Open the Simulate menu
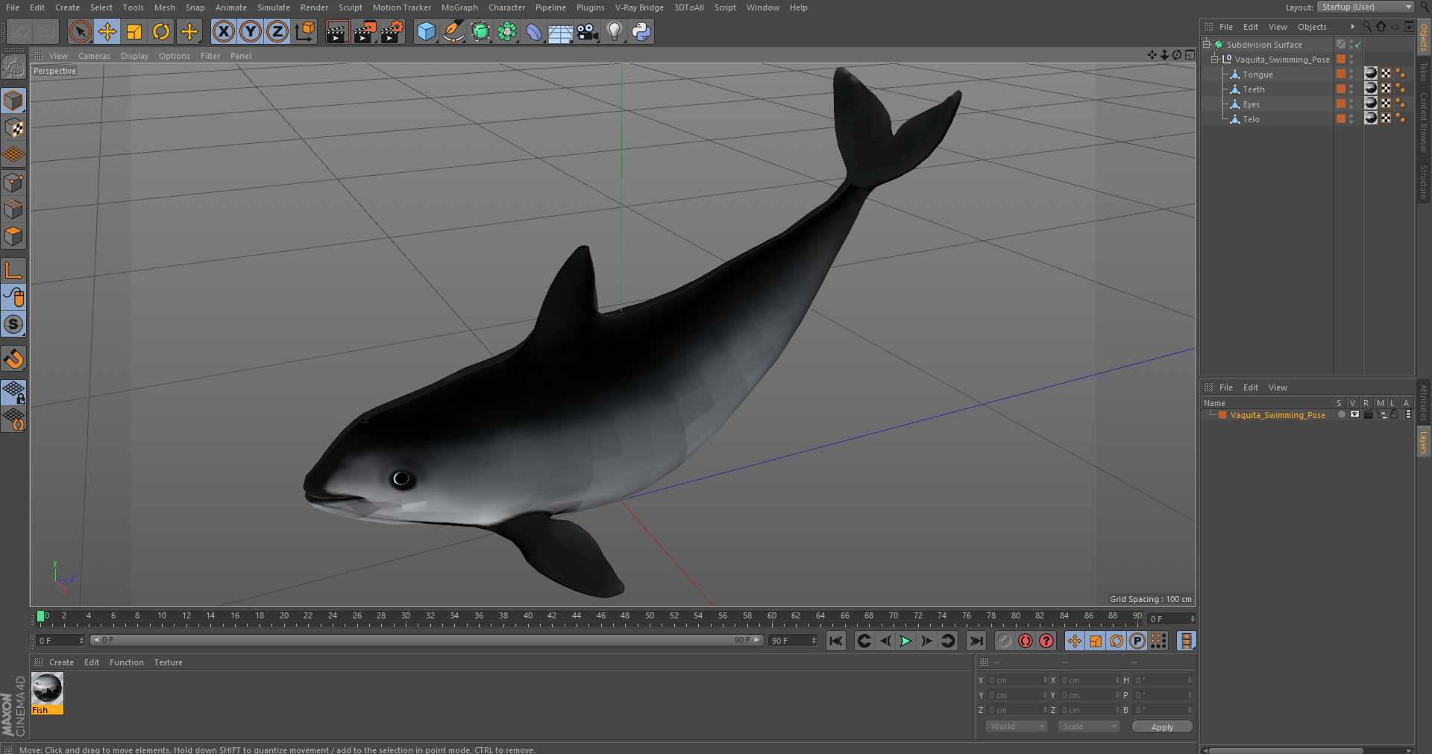1432x754 pixels. (x=274, y=7)
